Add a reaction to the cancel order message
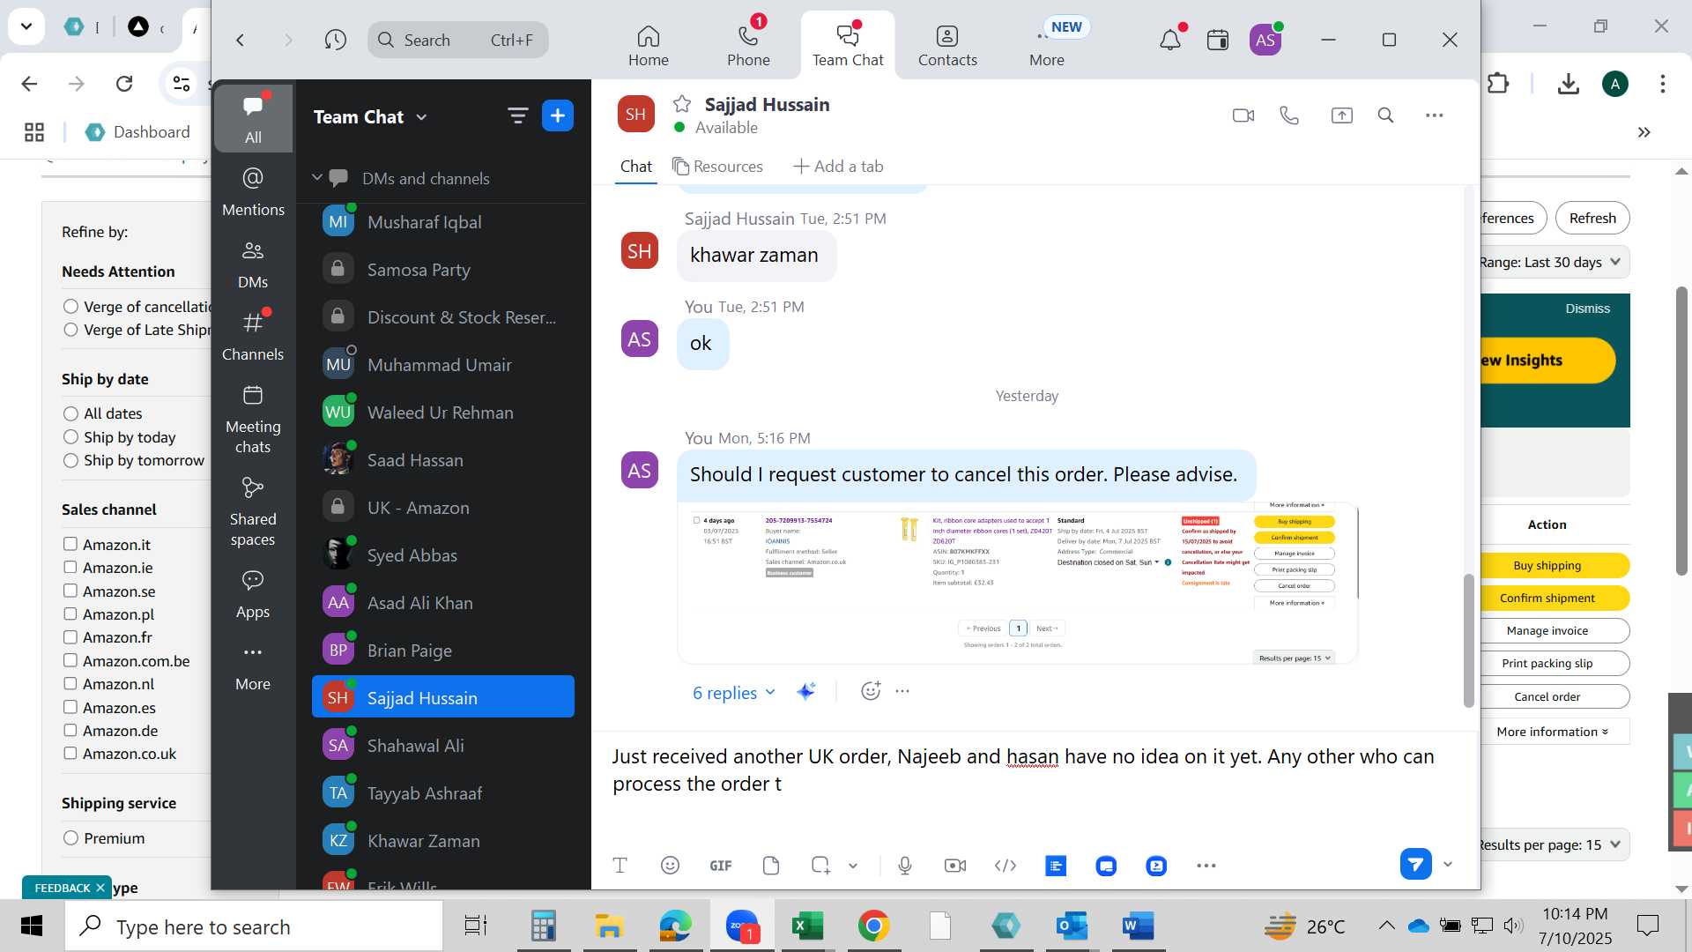The height and width of the screenshot is (952, 1692). coord(871,692)
